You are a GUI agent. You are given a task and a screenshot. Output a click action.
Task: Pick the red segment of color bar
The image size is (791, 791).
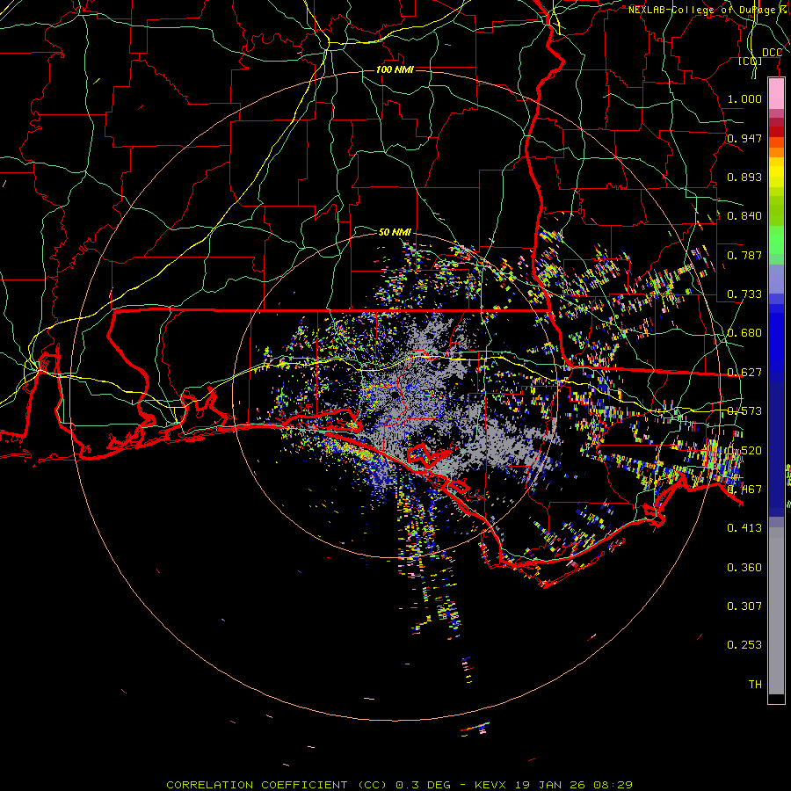(x=776, y=131)
